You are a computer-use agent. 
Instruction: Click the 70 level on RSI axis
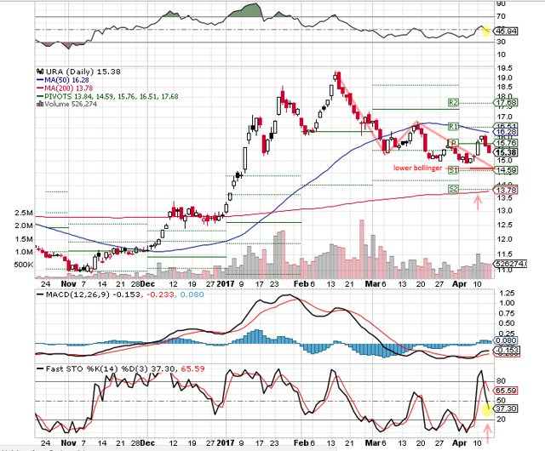(502, 16)
